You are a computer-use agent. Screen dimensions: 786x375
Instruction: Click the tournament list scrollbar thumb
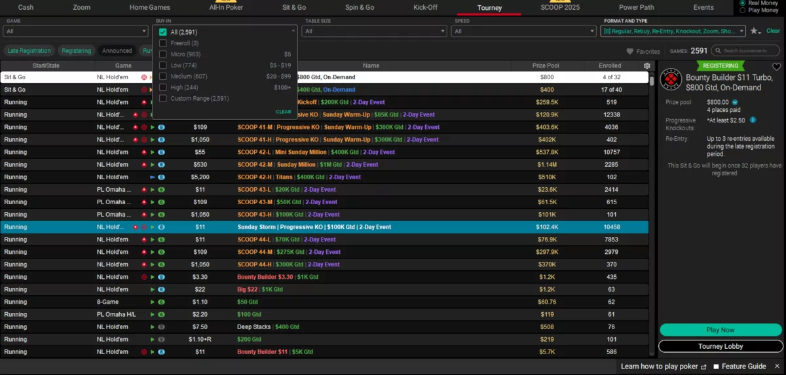tap(652, 82)
